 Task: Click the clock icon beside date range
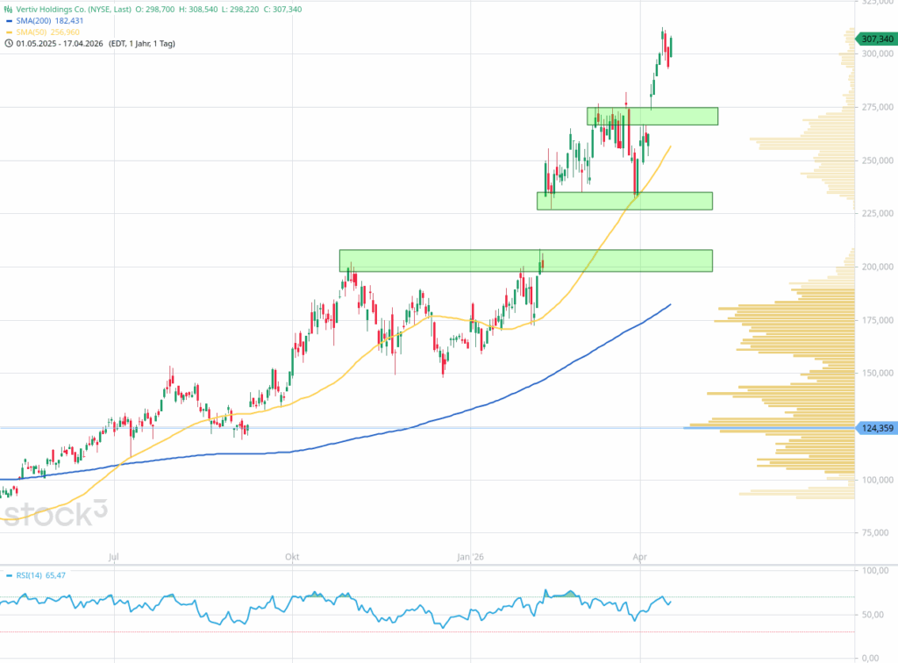pos(9,43)
